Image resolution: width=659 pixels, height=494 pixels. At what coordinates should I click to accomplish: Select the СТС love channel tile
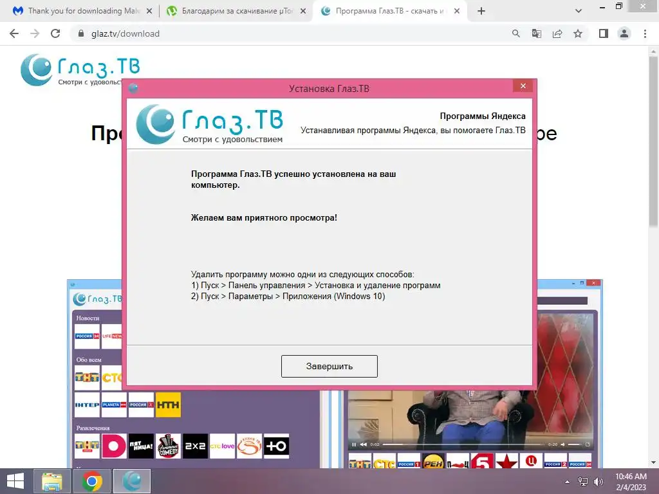click(x=222, y=446)
